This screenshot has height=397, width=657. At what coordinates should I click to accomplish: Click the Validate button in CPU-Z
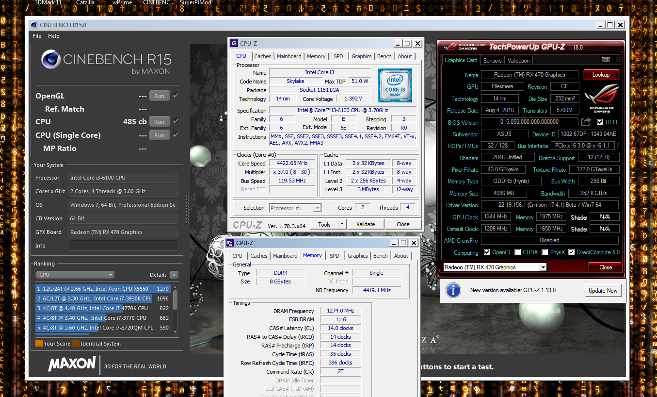[366, 224]
